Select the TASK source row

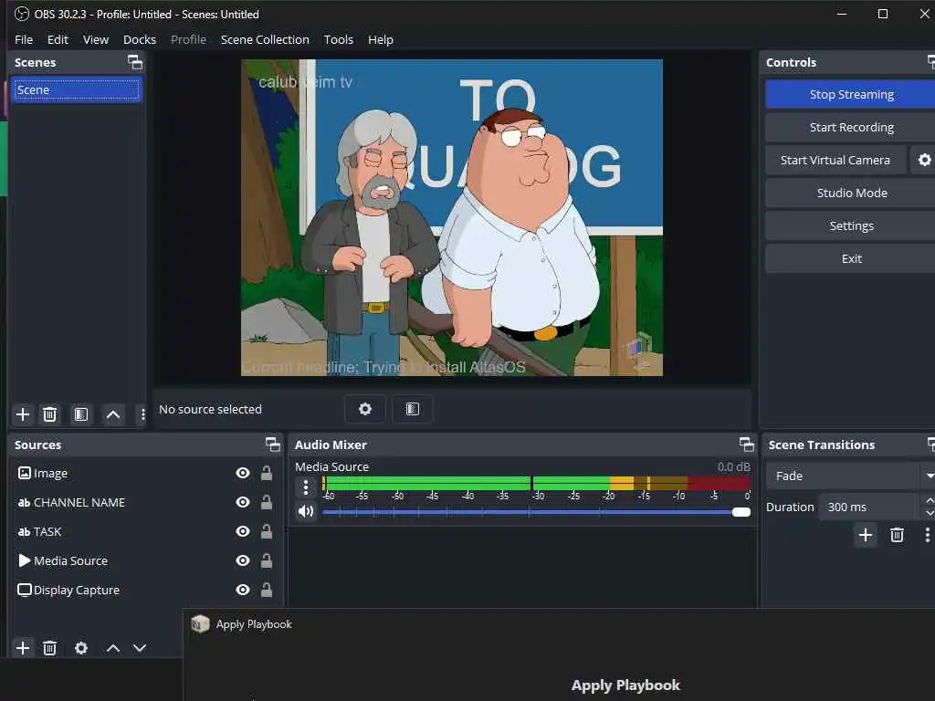coord(145,532)
